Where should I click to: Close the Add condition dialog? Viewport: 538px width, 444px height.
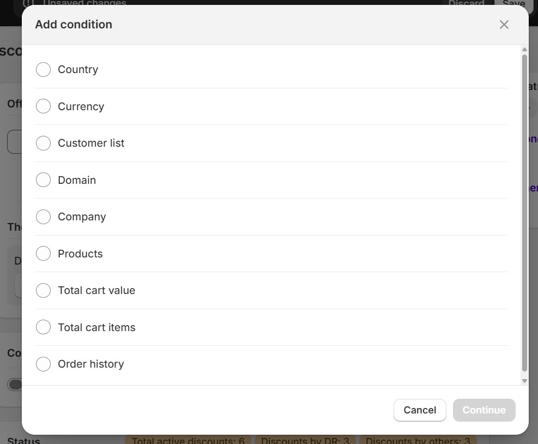click(x=504, y=25)
